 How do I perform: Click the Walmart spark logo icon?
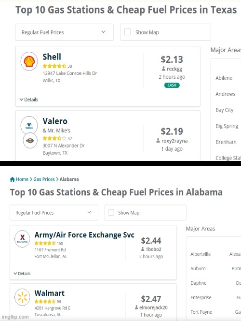coord(22,297)
